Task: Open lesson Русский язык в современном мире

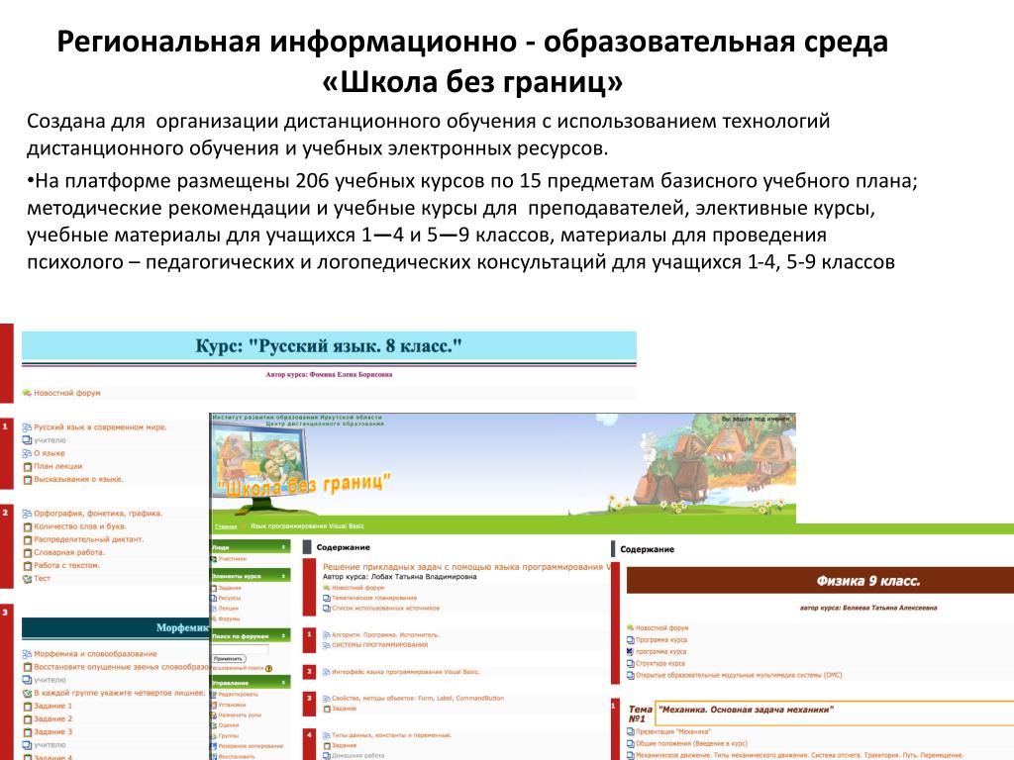Action: click(x=100, y=427)
